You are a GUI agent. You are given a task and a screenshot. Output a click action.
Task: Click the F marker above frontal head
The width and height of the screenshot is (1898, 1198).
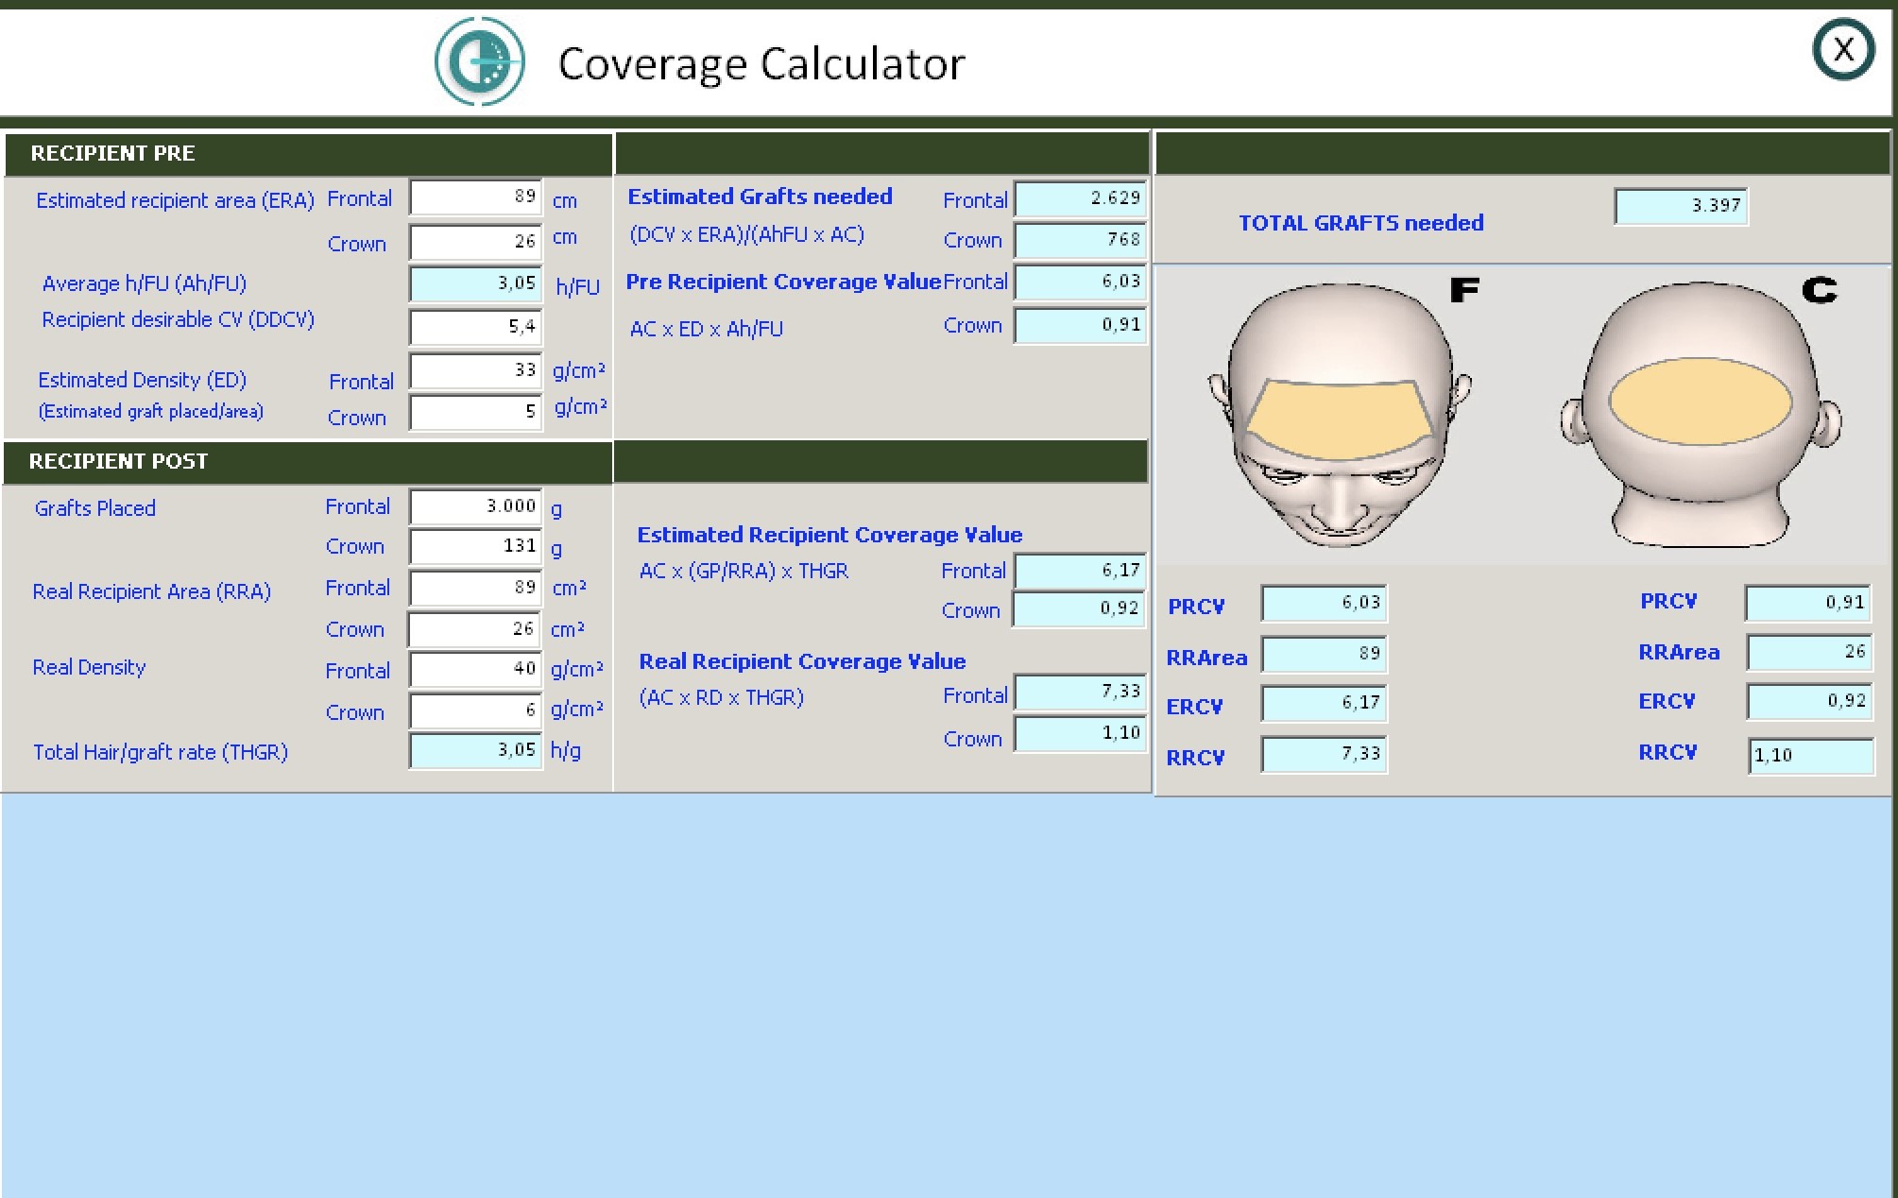point(1463,290)
